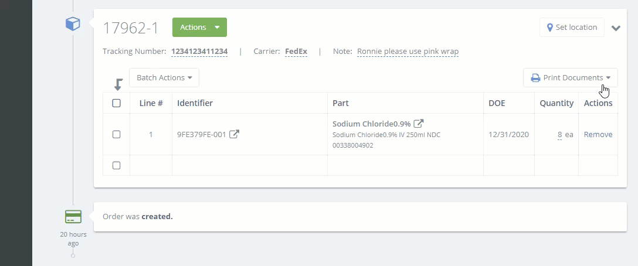This screenshot has height=266, width=638.
Task: Expand the Print Documents dropdown
Action: click(x=571, y=78)
